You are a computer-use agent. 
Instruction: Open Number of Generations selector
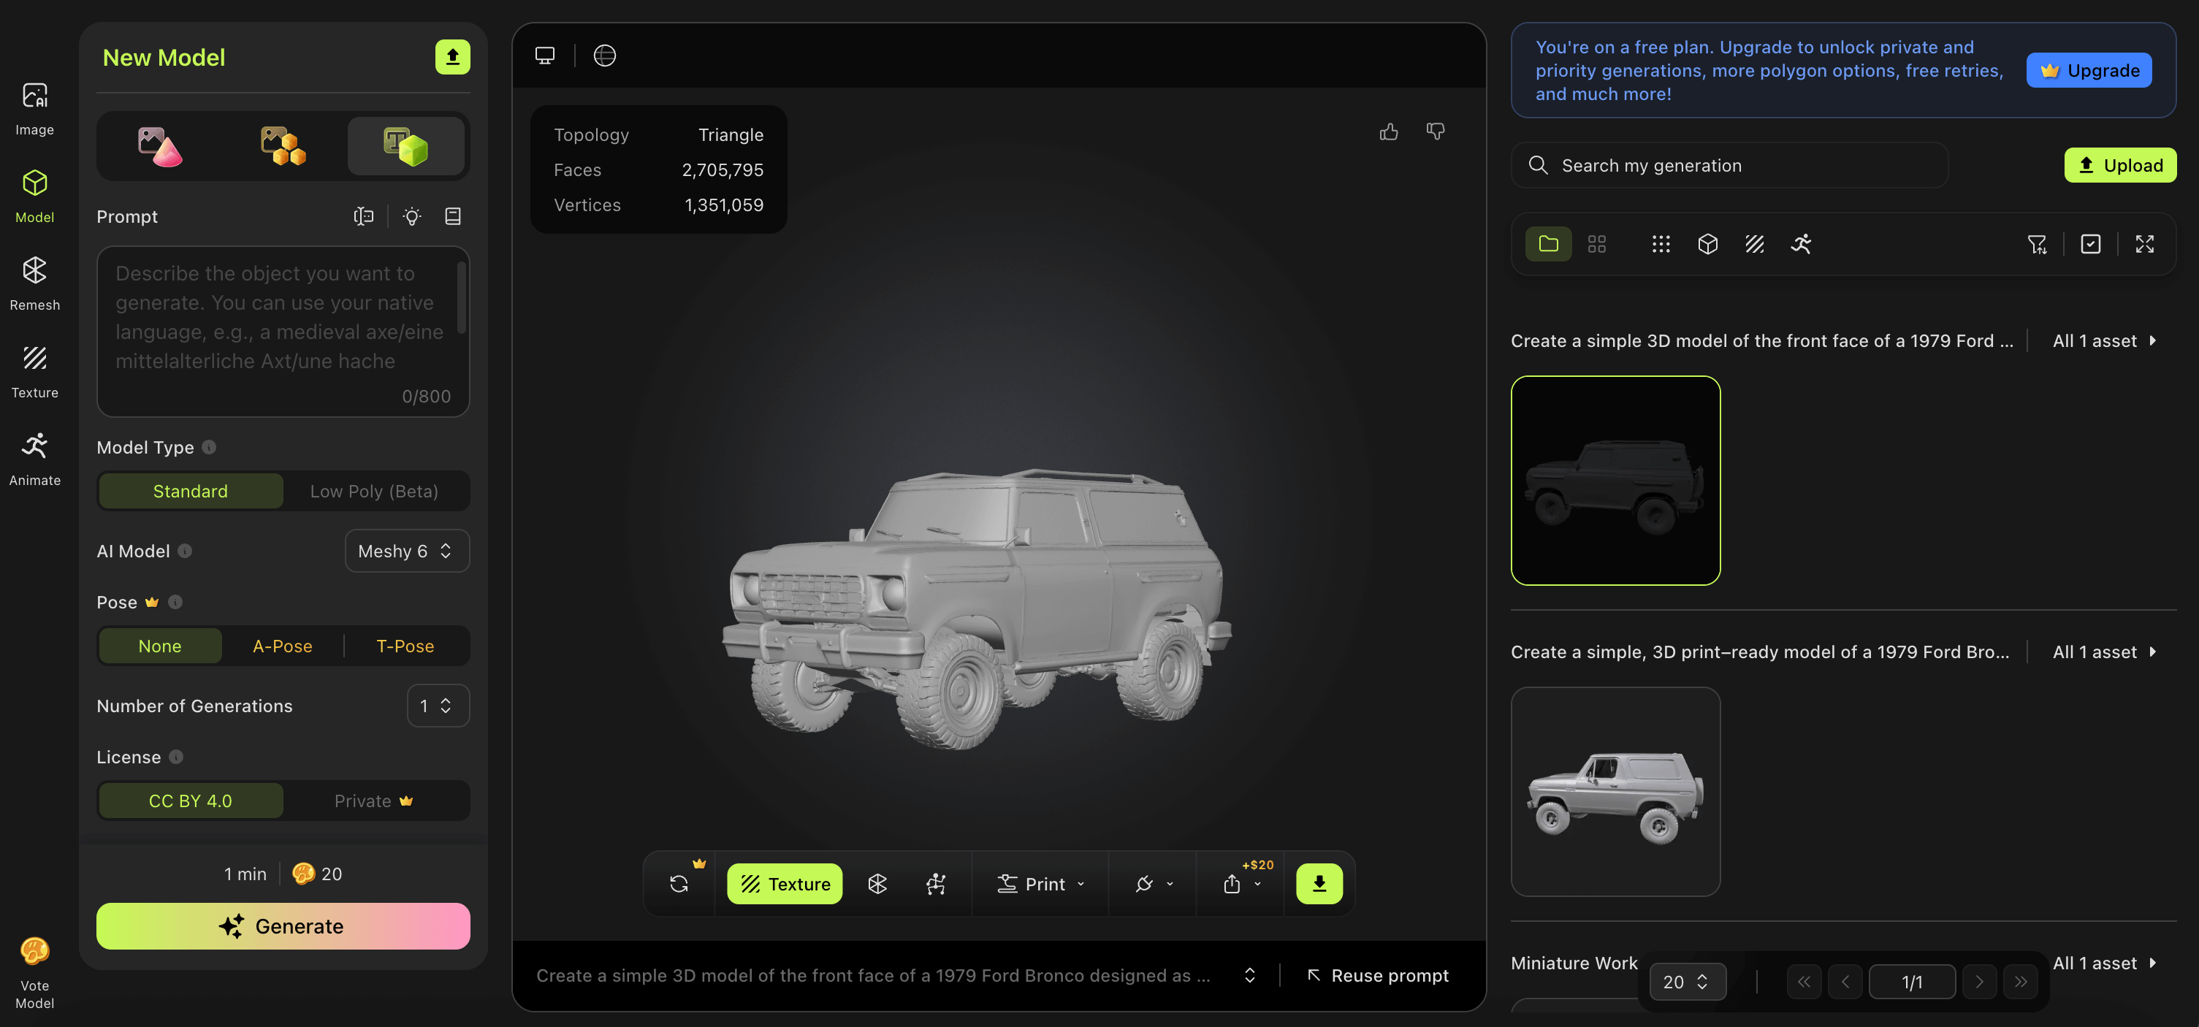[437, 706]
